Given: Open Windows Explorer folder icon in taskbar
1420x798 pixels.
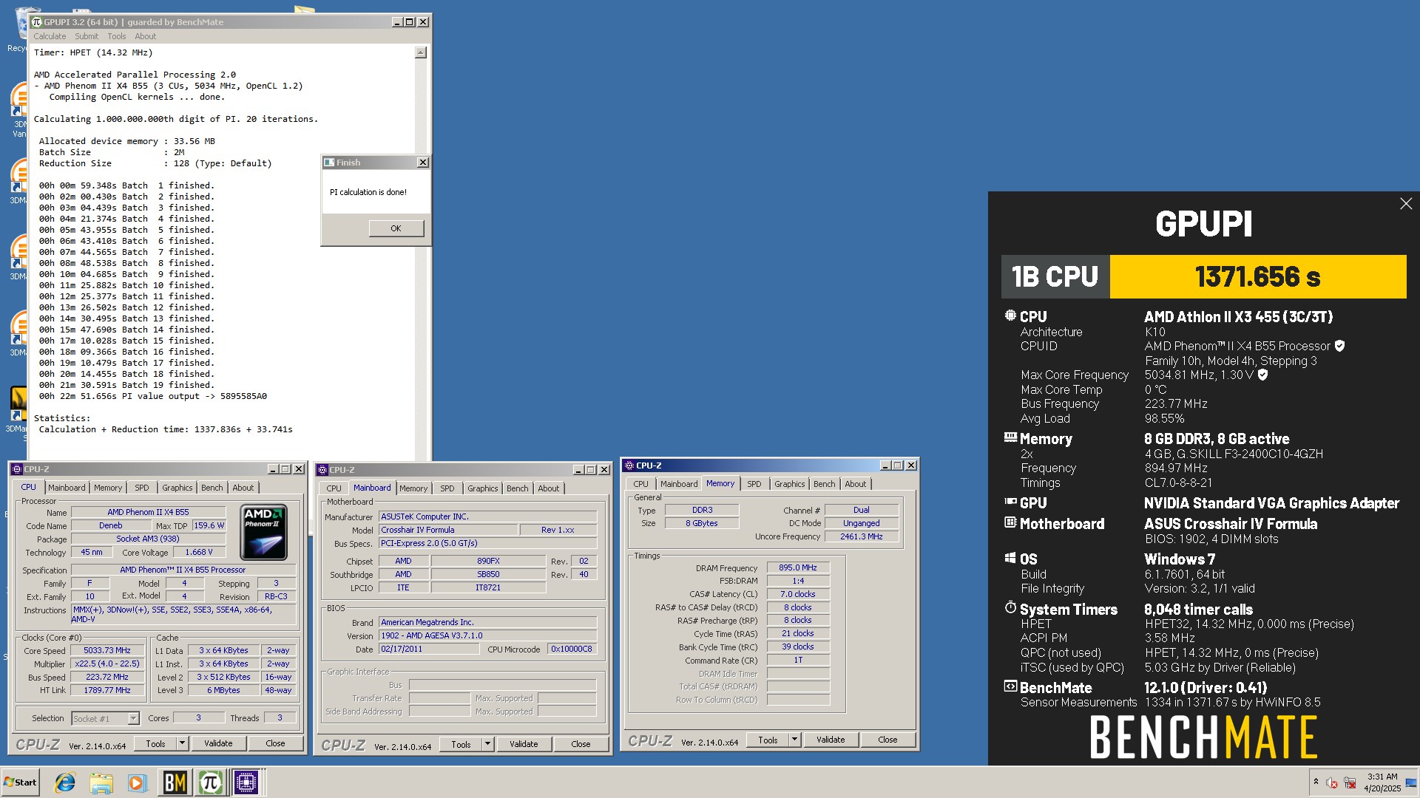Looking at the screenshot, I should [x=101, y=782].
